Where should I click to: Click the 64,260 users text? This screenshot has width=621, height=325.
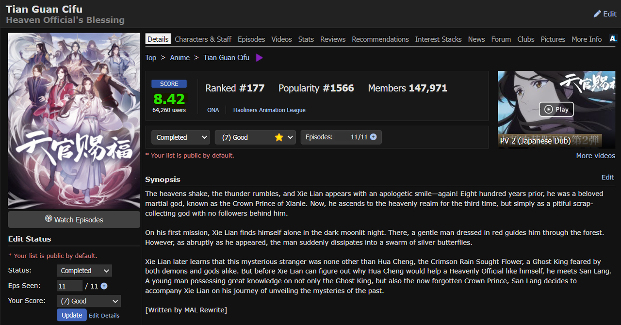pyautogui.click(x=169, y=110)
